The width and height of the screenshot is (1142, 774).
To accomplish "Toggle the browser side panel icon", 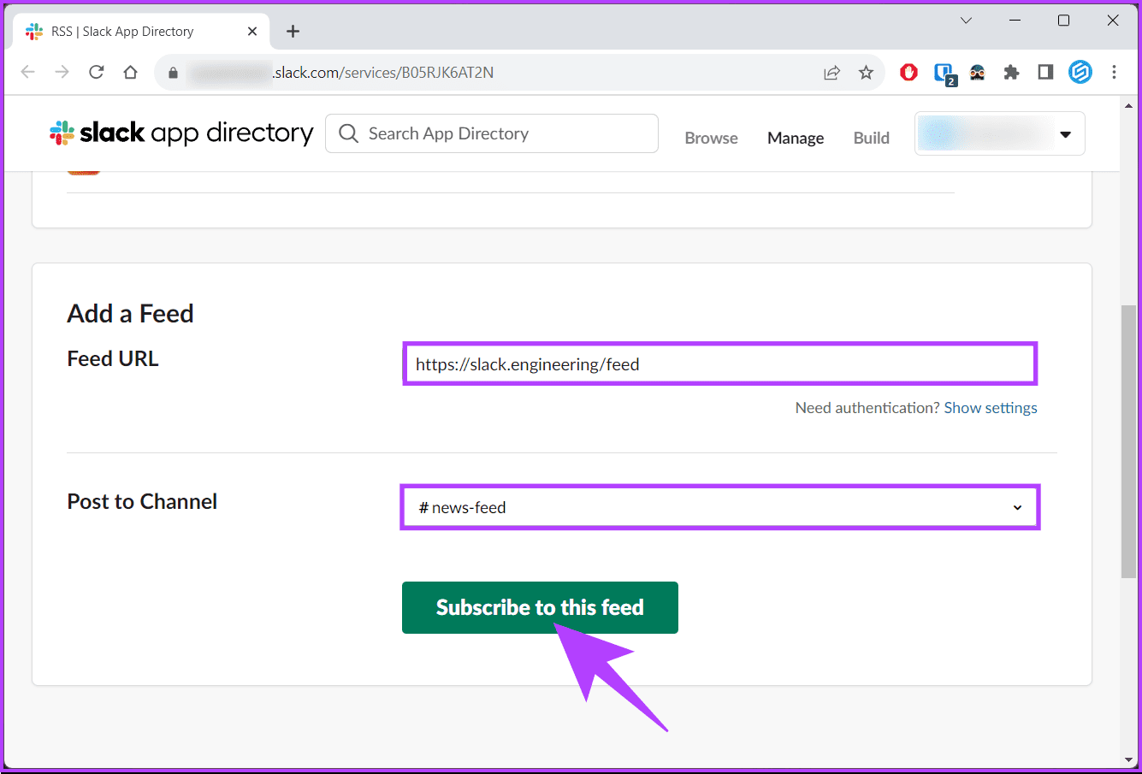I will pos(1045,73).
